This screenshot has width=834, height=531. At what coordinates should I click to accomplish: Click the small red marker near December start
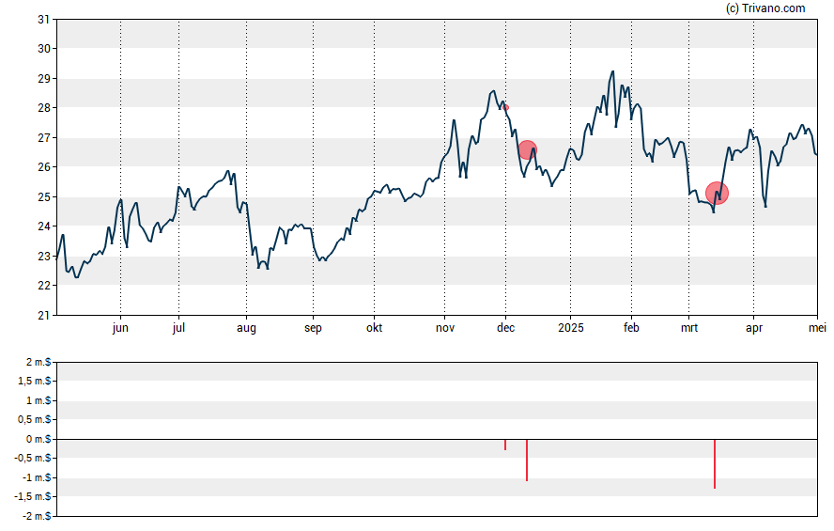click(x=506, y=107)
